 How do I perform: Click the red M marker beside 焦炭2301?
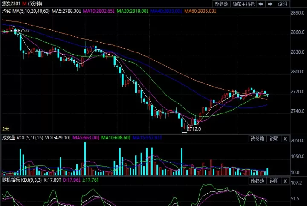(24, 3)
